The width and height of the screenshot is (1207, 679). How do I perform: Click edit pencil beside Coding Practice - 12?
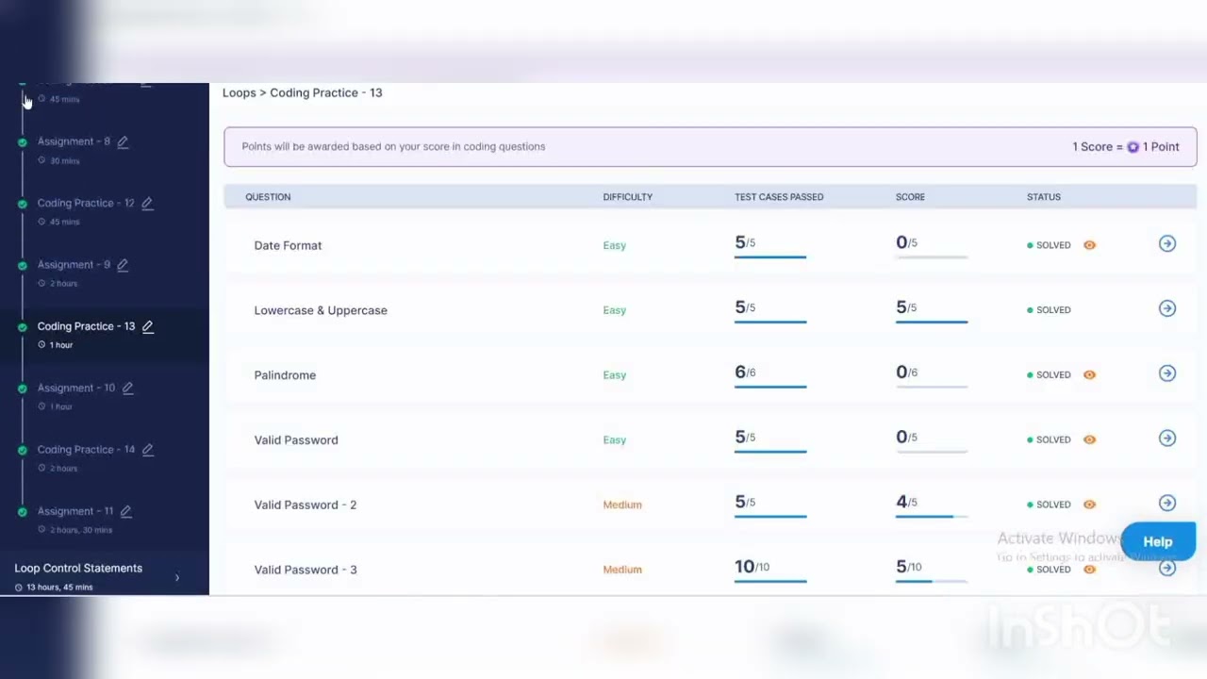coord(147,203)
